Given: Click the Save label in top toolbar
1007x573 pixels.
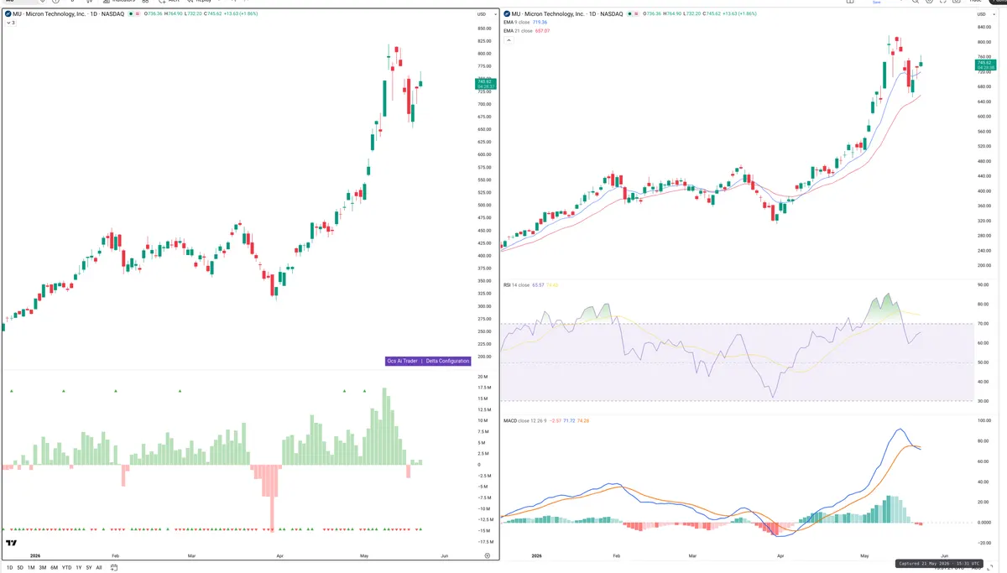Looking at the screenshot, I should (x=877, y=3).
